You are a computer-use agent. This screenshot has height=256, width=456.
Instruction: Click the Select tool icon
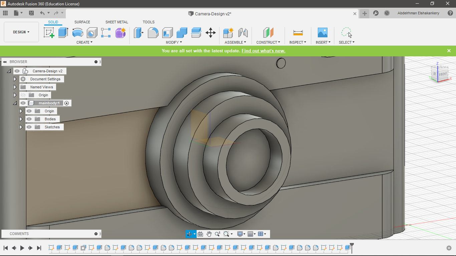[347, 33]
